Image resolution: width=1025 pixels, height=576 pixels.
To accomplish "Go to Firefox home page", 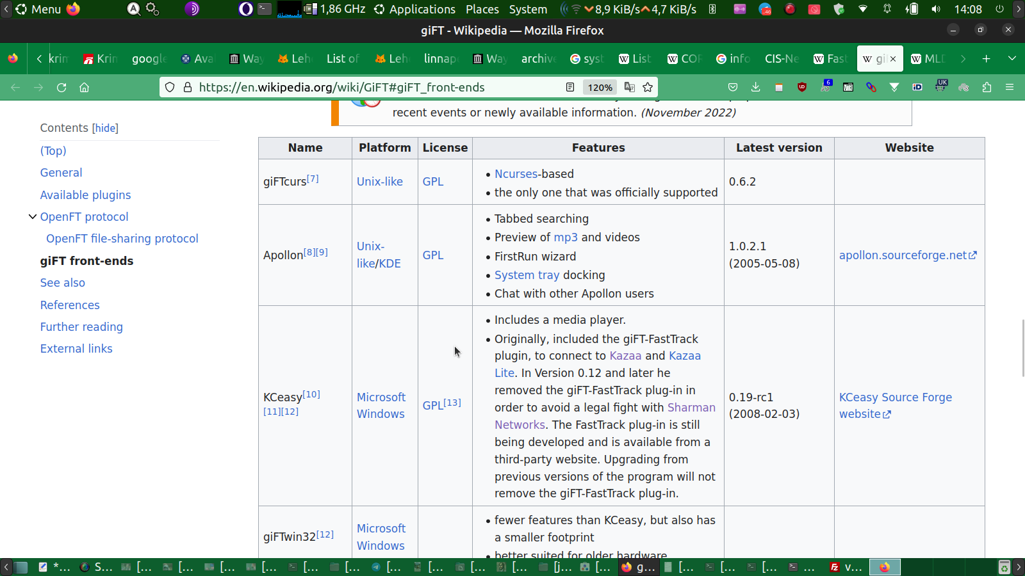I will pos(84,88).
